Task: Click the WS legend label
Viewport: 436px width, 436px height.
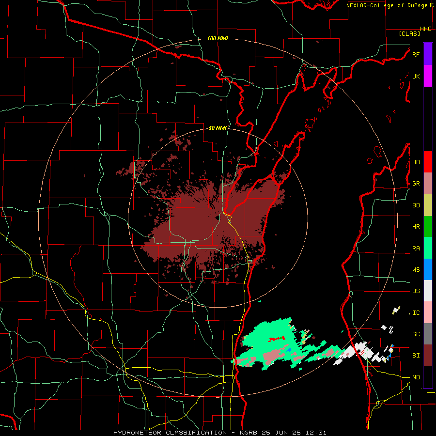Action: tap(416, 270)
